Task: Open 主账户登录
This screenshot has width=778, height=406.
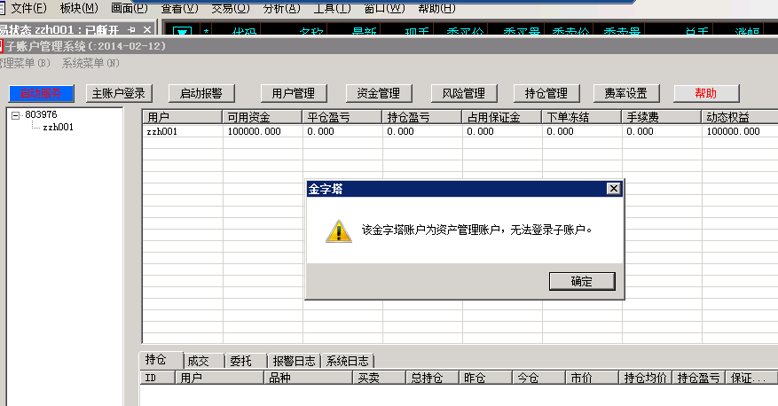Action: point(120,93)
